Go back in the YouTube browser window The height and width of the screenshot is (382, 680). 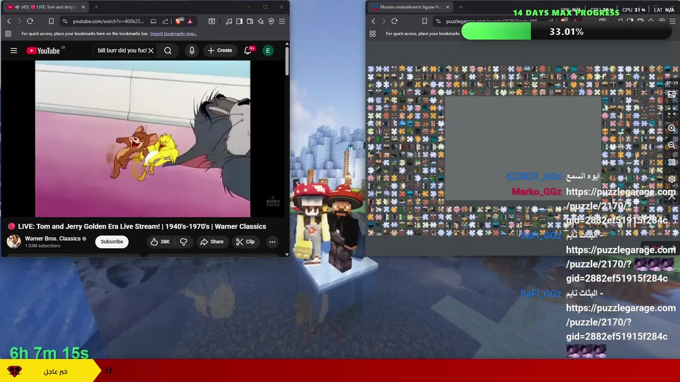8,21
